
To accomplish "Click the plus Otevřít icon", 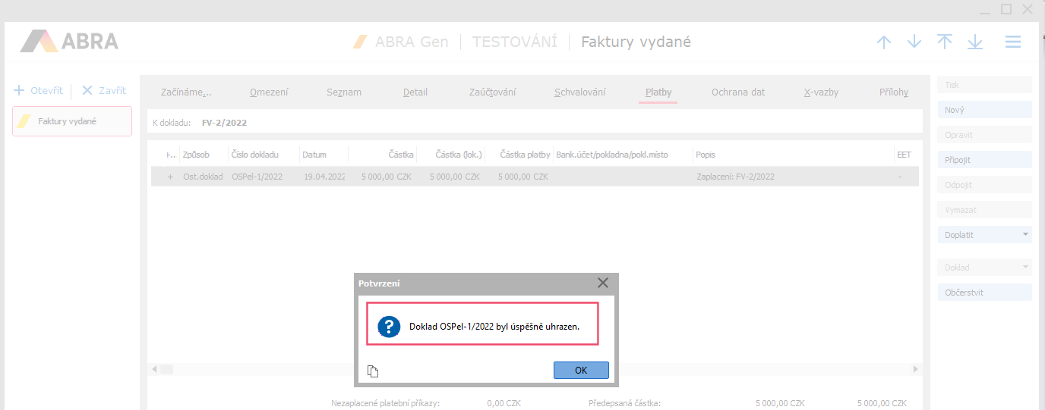I will pyautogui.click(x=20, y=90).
